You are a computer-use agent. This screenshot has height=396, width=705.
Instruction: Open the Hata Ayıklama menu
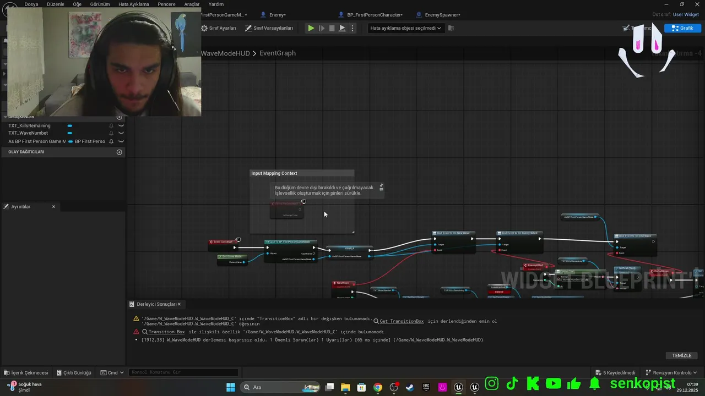tap(134, 4)
